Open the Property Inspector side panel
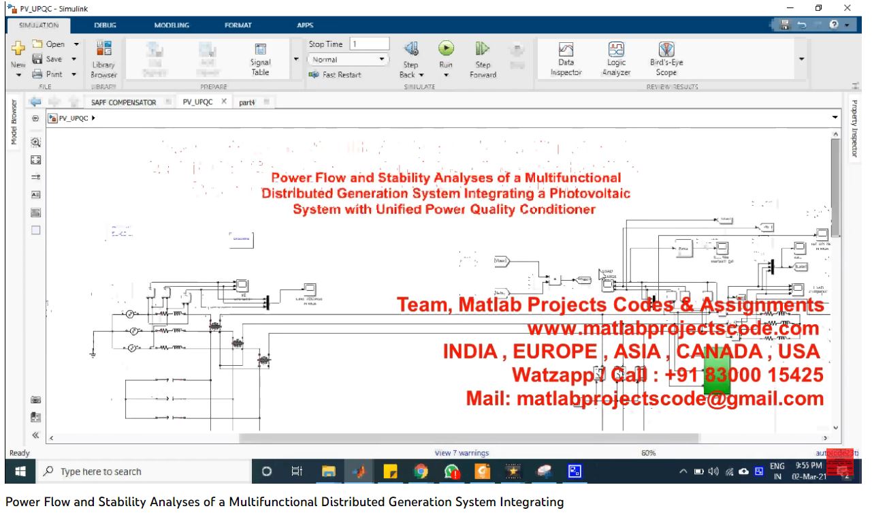Image resolution: width=872 pixels, height=515 pixels. coord(854,128)
